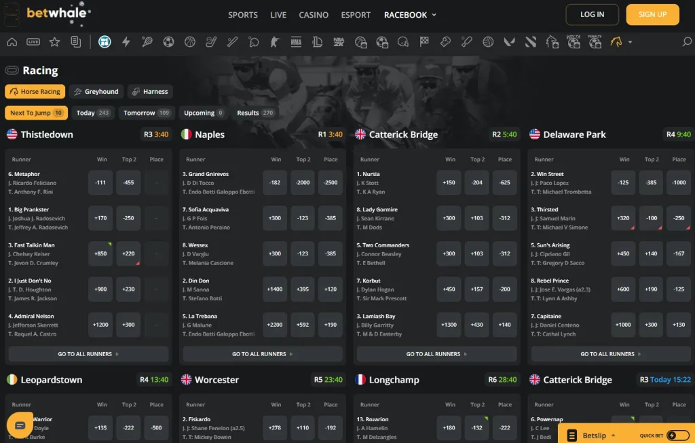
Task: Pick Win Street Top 2 odds -385
Action: click(x=651, y=183)
